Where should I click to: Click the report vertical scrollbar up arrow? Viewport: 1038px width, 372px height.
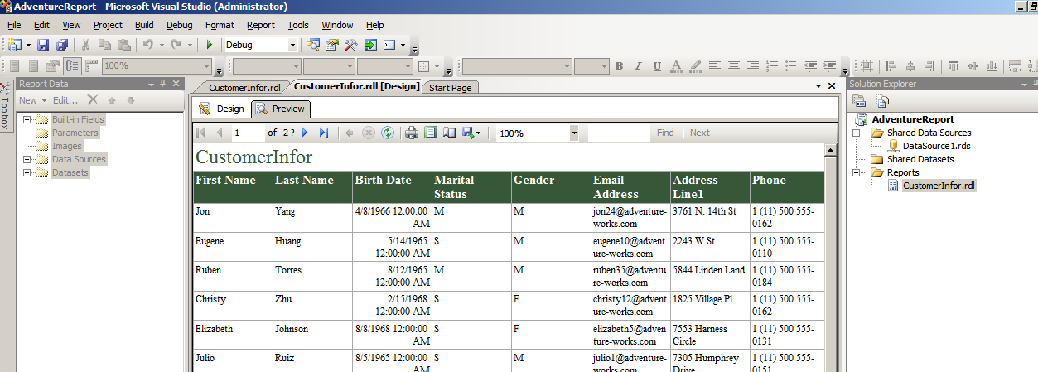pyautogui.click(x=830, y=150)
